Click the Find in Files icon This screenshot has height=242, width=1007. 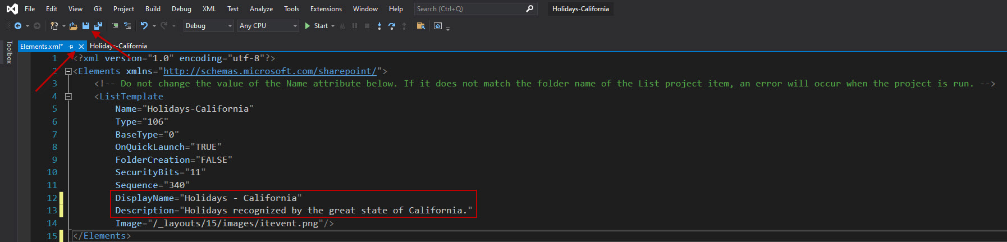click(x=421, y=26)
